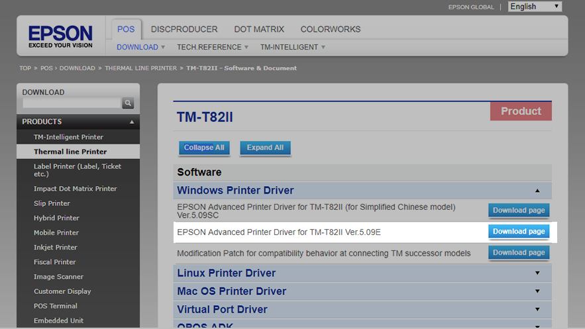Go to POS in the breadcrumb

coord(46,68)
